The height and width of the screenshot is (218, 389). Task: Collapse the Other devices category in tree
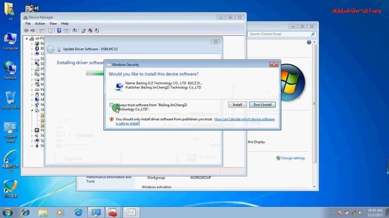[x=32, y=110]
